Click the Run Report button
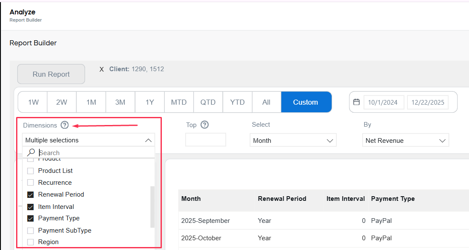 point(51,74)
